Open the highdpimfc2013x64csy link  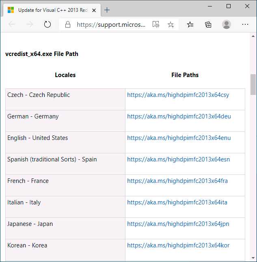coord(178,95)
